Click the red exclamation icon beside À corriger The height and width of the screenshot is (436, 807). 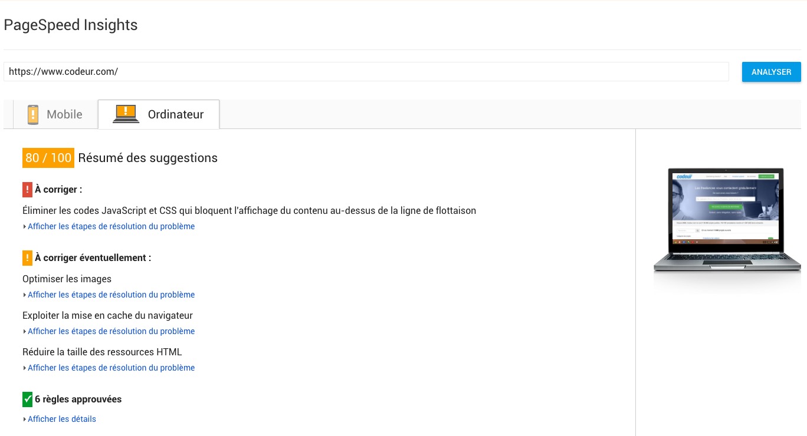27,190
